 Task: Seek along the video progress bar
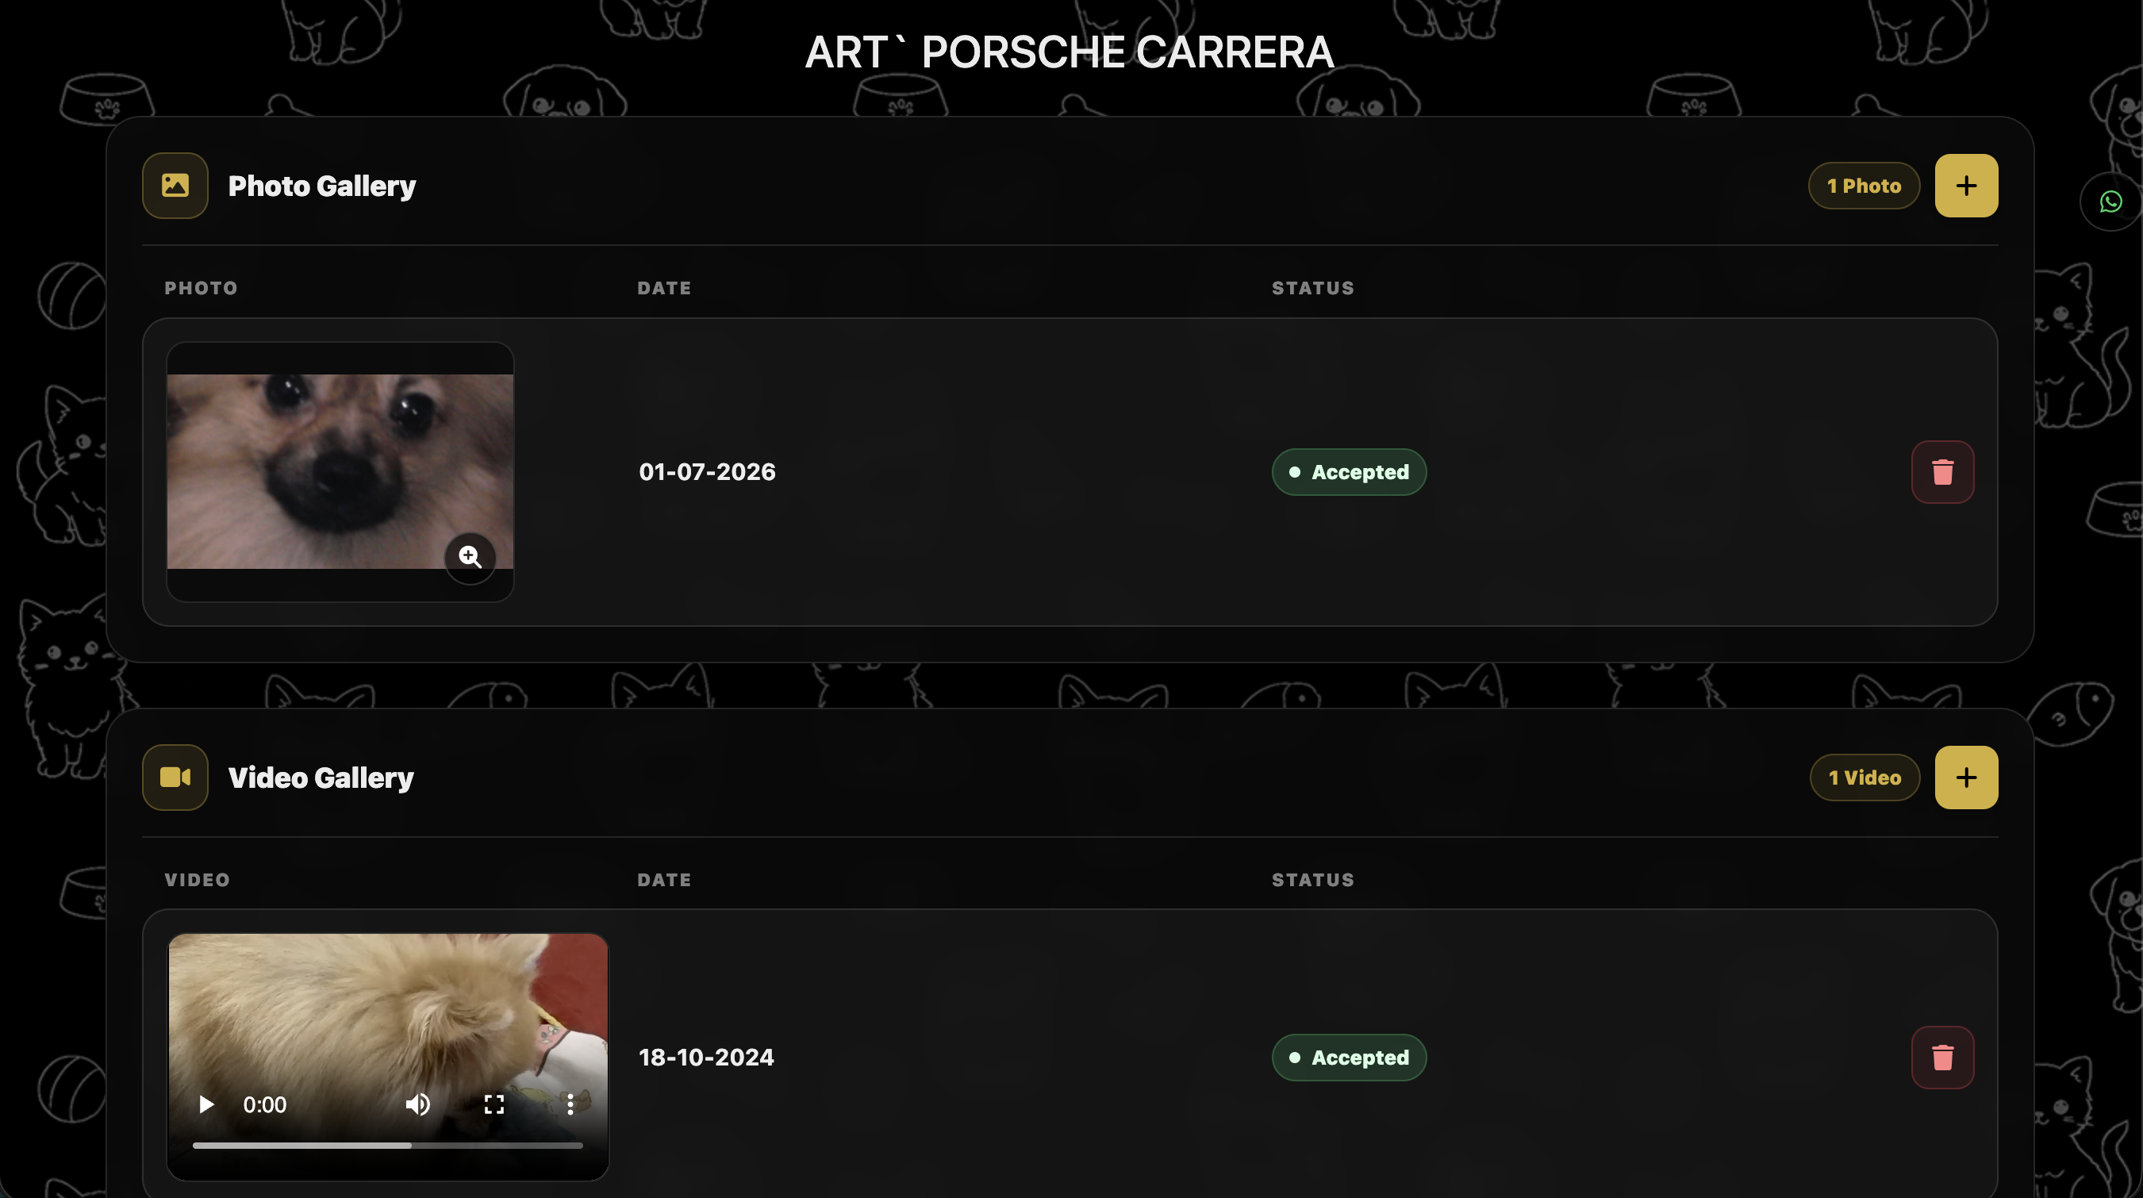(x=388, y=1146)
